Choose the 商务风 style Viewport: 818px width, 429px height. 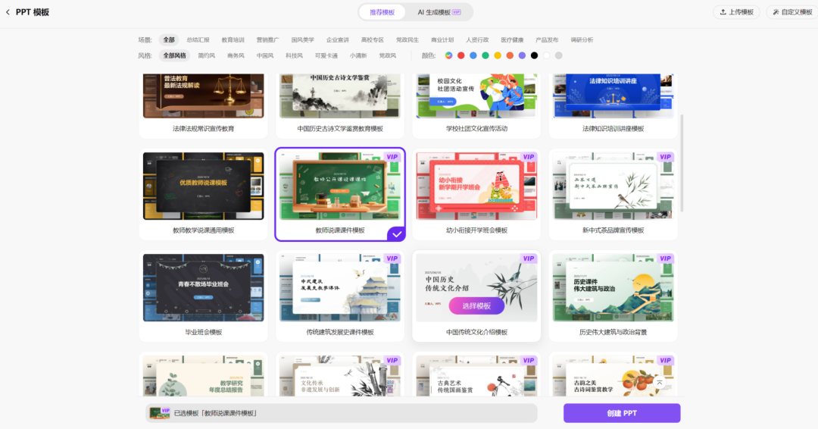point(236,55)
